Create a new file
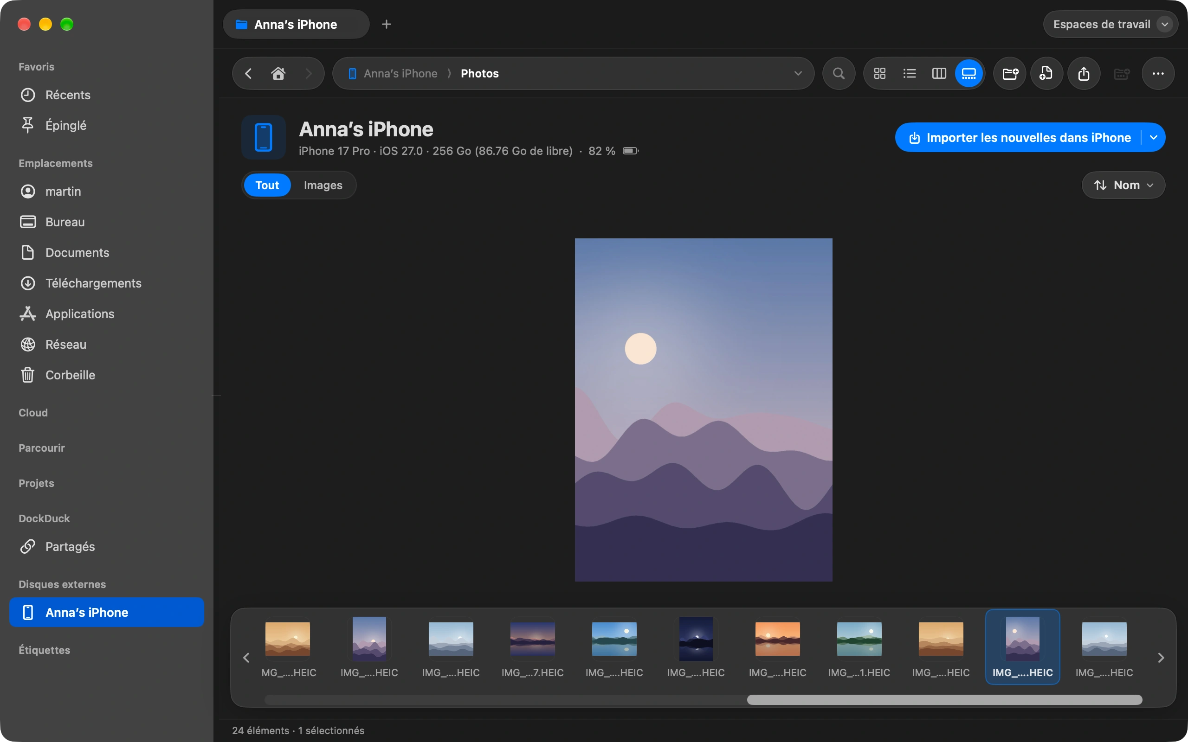 click(1046, 74)
